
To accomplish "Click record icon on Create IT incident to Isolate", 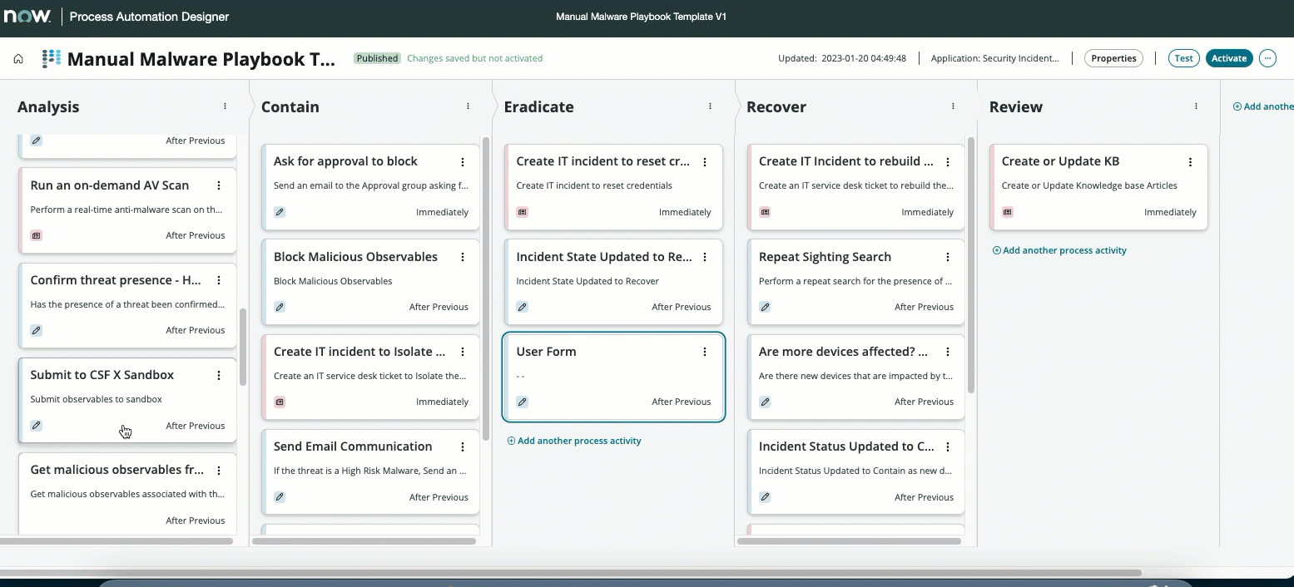I will pyautogui.click(x=280, y=402).
